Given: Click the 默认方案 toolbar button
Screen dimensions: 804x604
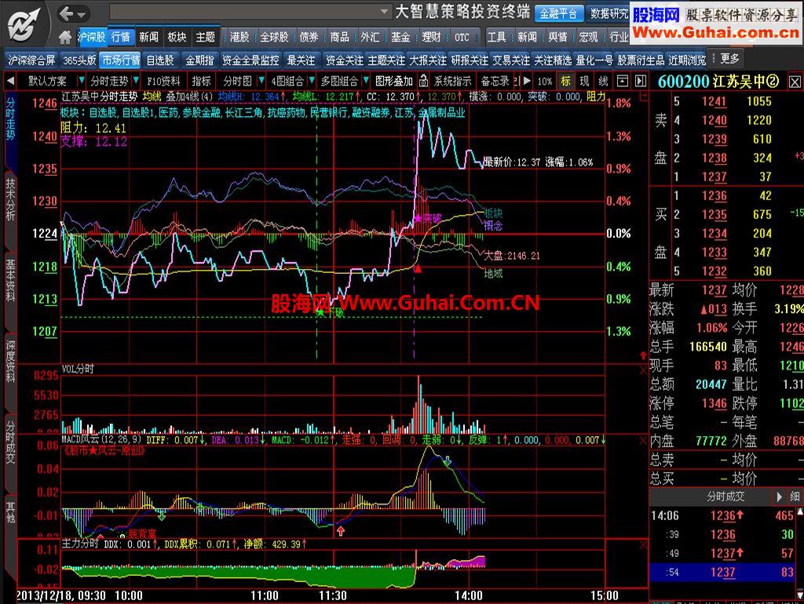Looking at the screenshot, I should click(47, 81).
